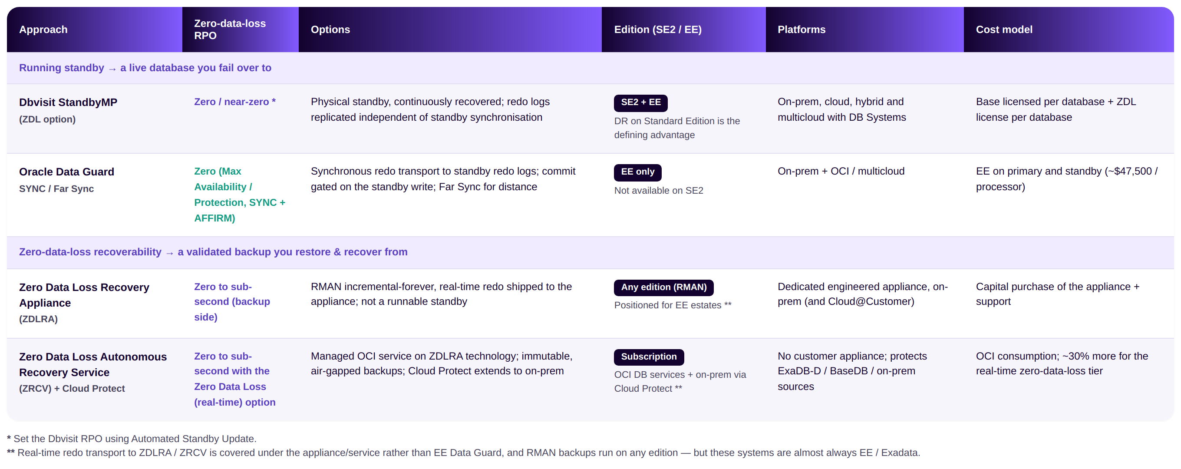This screenshot has height=469, width=1181.
Task: Select 'RMAN incremental-forever, real-time redo' description
Action: [441, 294]
